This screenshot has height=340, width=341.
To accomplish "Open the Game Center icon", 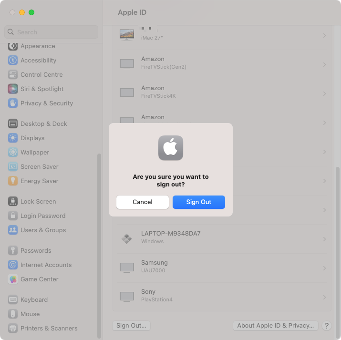I will (13, 279).
